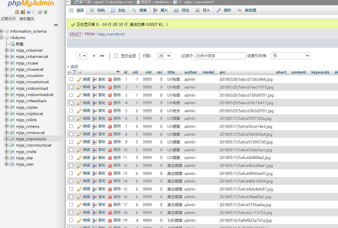Viewport: 338px width, 228px height.
Task: Enable the 显示全部 checkbox
Action: tap(116, 56)
